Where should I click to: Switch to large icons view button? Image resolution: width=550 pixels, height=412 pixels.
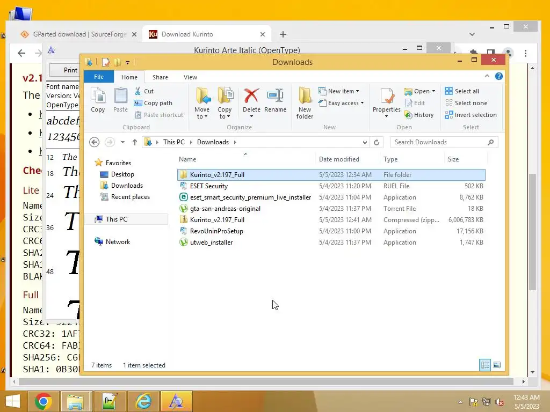497,365
